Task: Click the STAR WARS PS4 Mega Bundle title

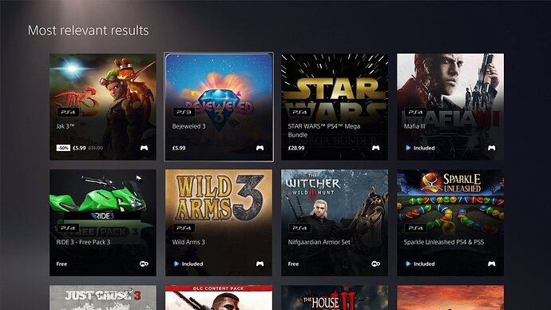Action: point(323,130)
